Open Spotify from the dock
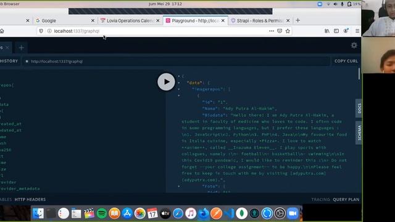This screenshot has height=222, width=395. [x=102, y=213]
